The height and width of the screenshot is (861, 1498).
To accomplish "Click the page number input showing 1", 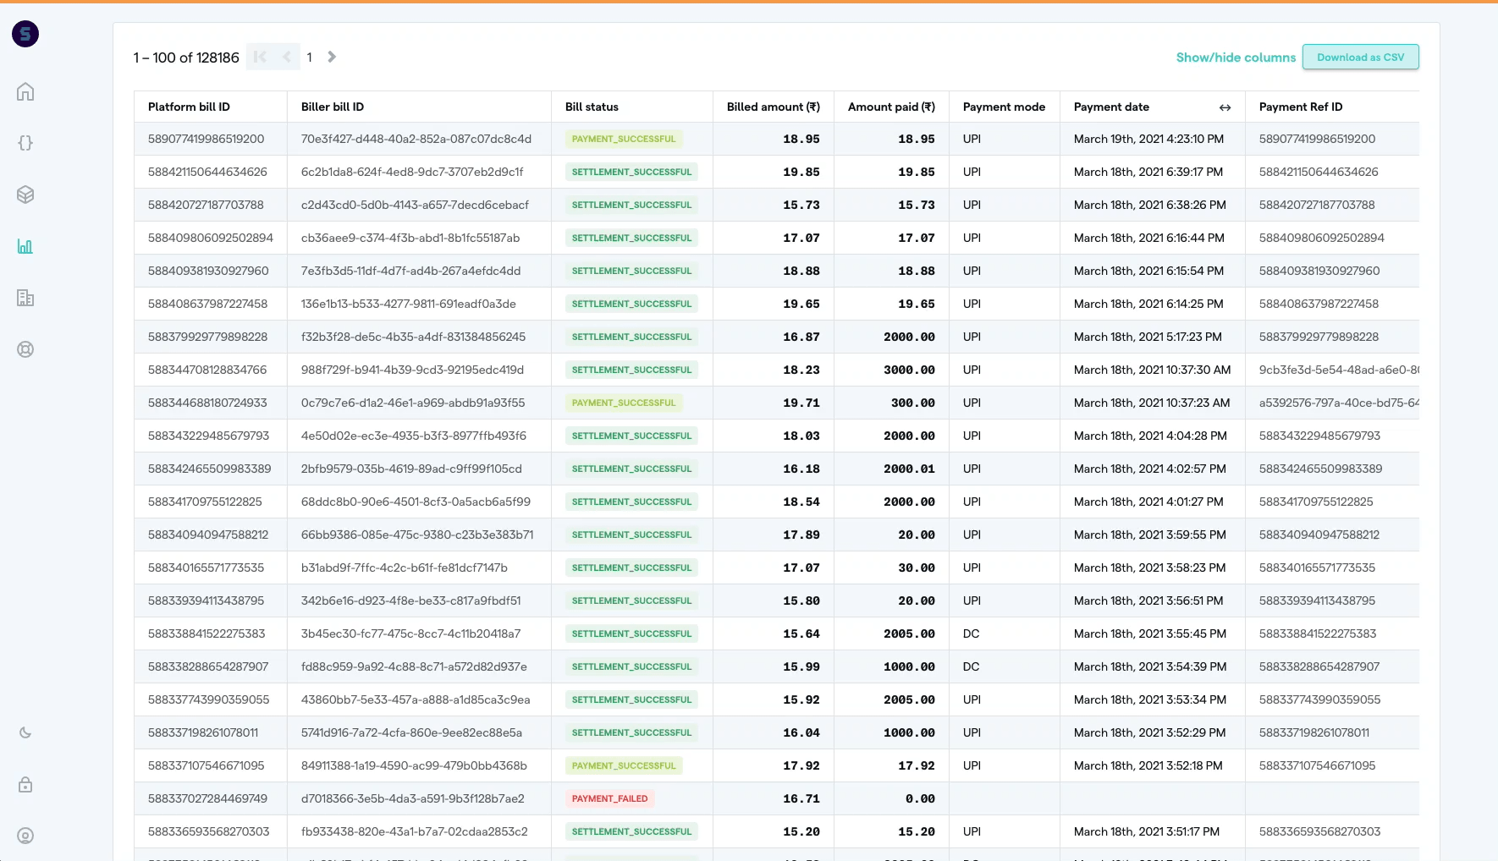I will tap(310, 57).
